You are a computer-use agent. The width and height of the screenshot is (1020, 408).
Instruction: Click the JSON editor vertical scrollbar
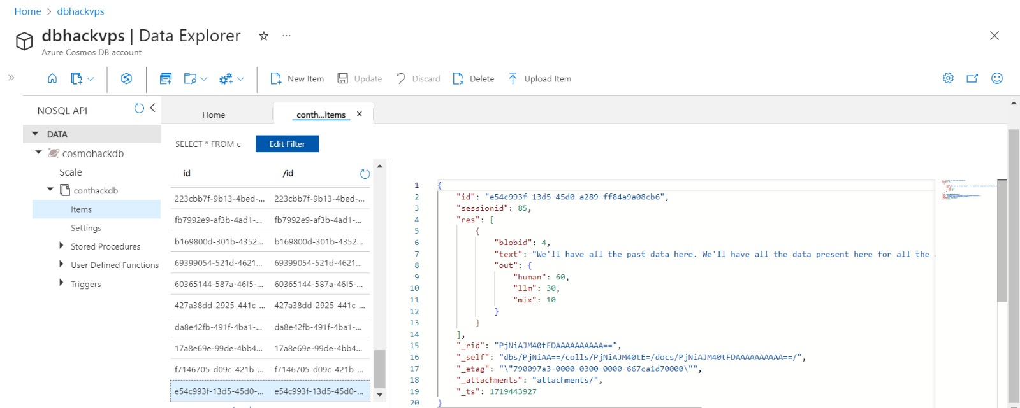[x=1002, y=241]
